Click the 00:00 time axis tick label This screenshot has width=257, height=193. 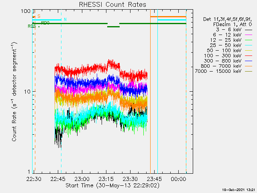point(178,179)
